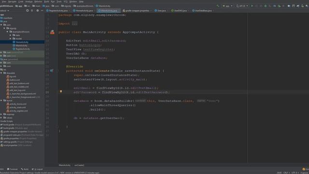Select HomeActivity in the project tree
The width and height of the screenshot is (309, 174).
(x=22, y=42)
